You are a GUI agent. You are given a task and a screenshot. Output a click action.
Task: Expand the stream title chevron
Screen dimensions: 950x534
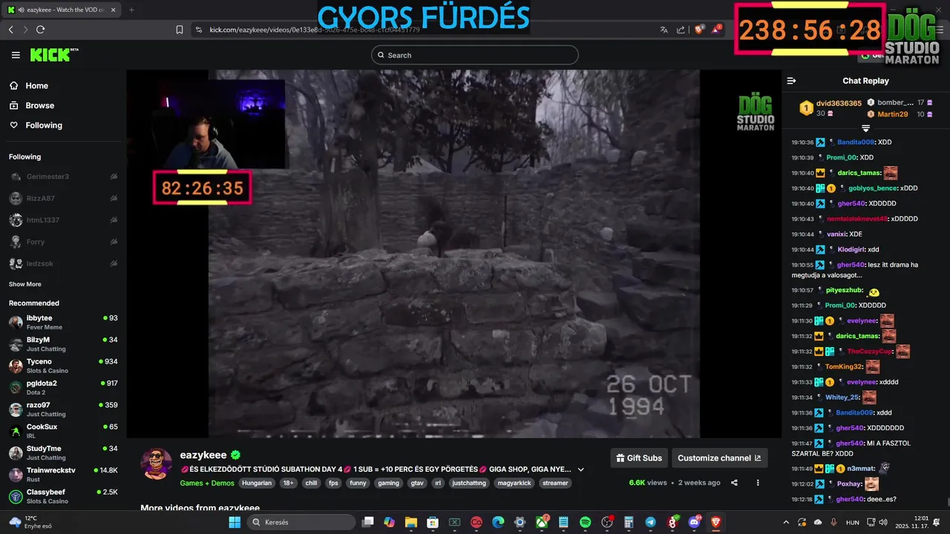click(581, 469)
